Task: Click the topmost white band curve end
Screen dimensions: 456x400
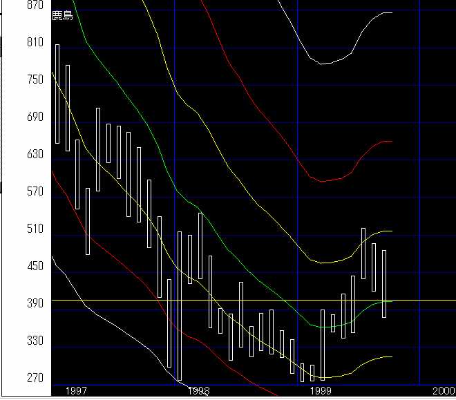Action: [390, 12]
